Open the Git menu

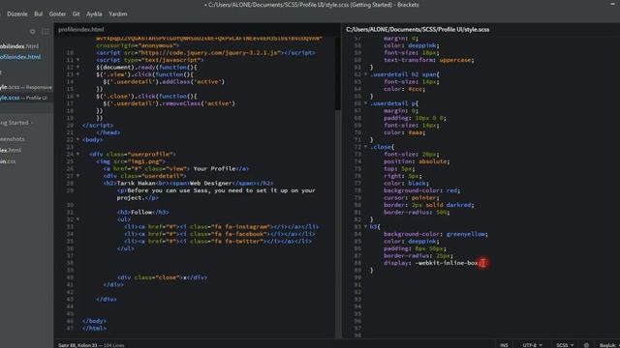pyautogui.click(x=76, y=14)
